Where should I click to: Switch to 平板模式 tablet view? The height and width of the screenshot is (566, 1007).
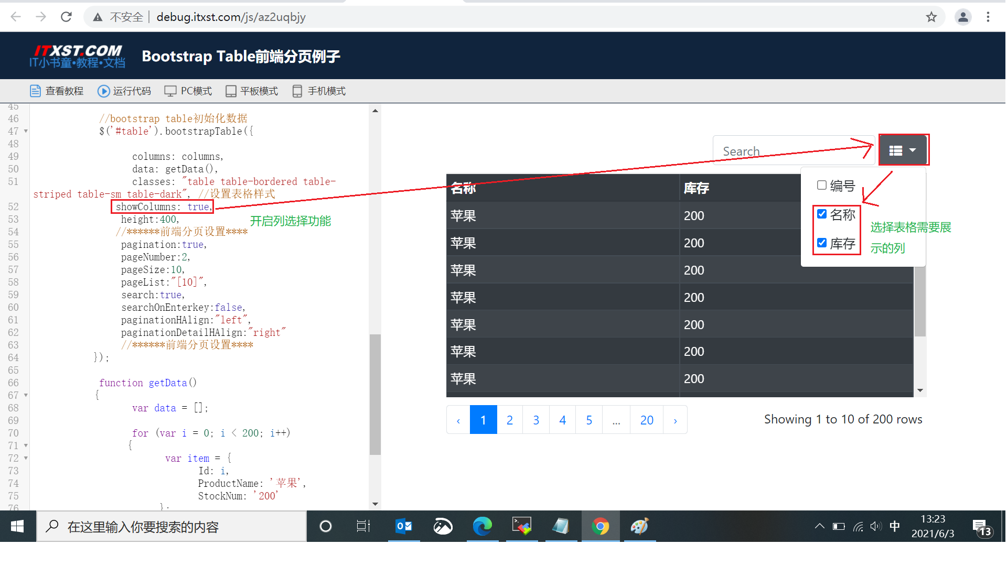click(x=251, y=91)
